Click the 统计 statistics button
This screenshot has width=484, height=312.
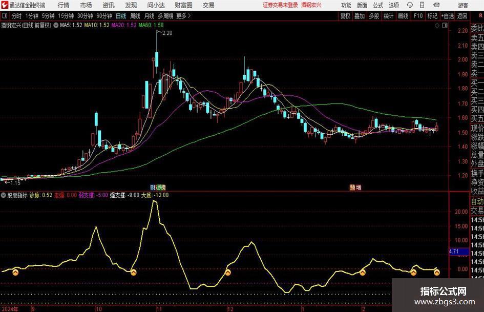(x=388, y=15)
